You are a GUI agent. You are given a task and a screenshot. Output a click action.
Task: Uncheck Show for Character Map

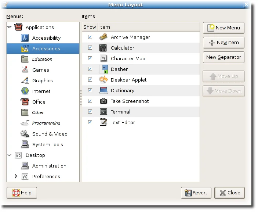[90, 58]
